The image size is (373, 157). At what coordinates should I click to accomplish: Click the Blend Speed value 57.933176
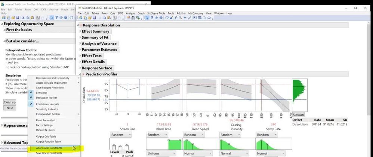[x=201, y=124]
